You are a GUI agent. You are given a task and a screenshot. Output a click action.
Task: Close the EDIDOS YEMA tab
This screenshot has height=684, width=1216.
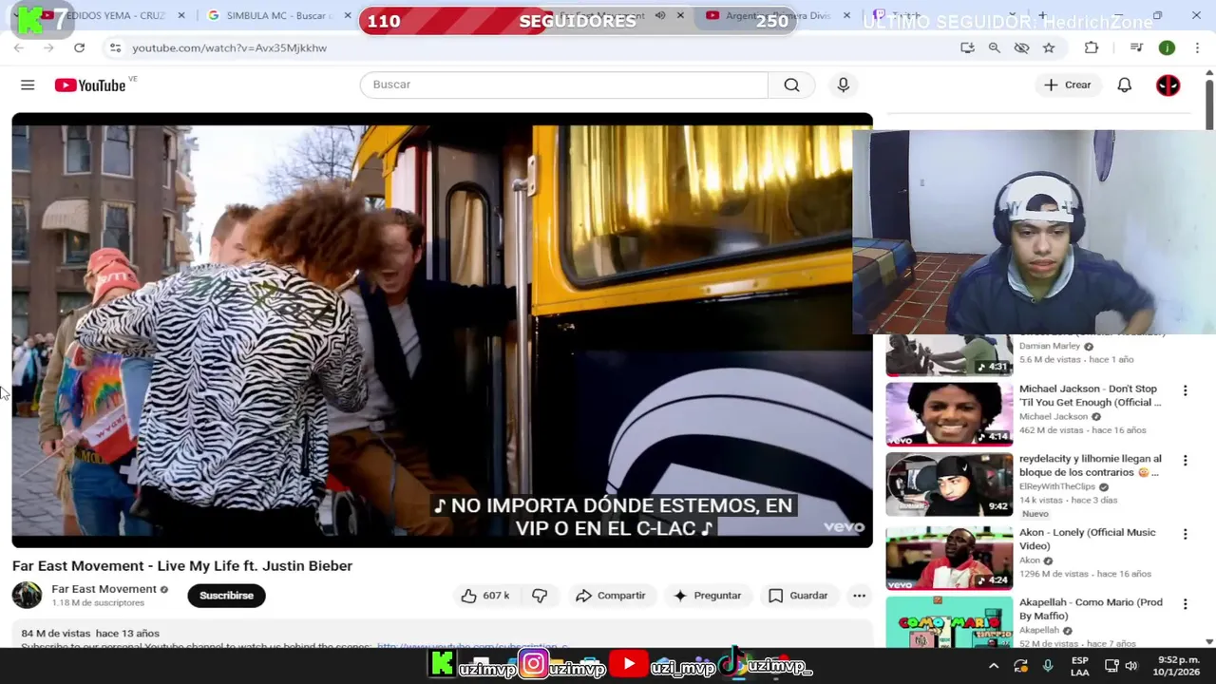pyautogui.click(x=181, y=15)
